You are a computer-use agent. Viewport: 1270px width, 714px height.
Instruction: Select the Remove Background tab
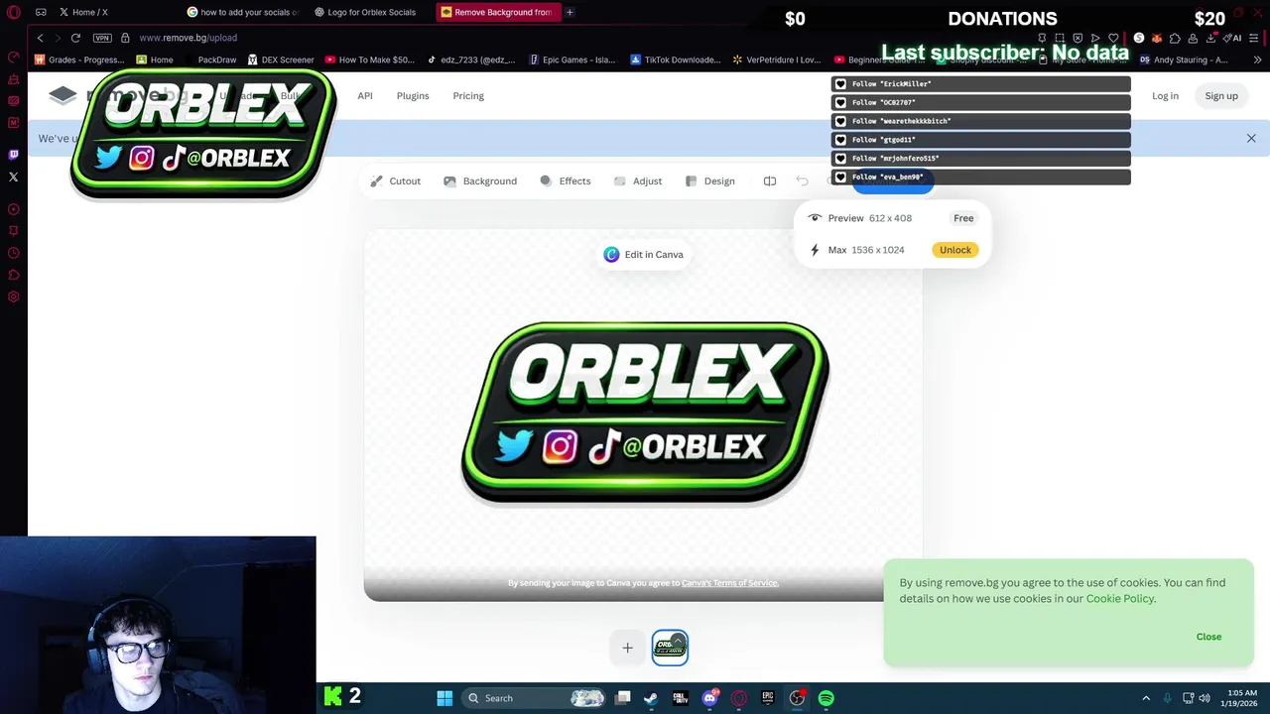(x=496, y=12)
